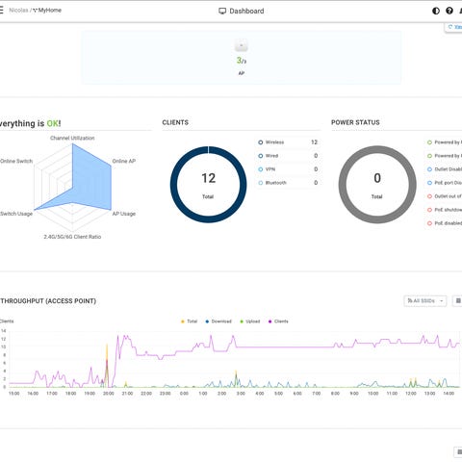Click the access point device icon
The image size is (462, 462).
(242, 46)
